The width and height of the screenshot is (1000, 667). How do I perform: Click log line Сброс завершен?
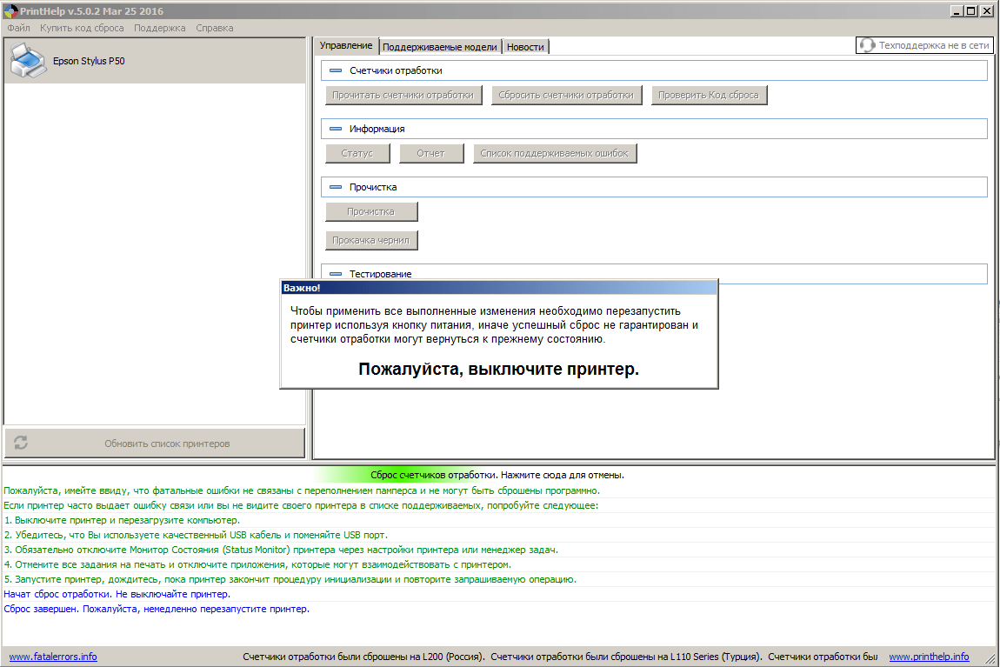pyautogui.click(x=157, y=609)
